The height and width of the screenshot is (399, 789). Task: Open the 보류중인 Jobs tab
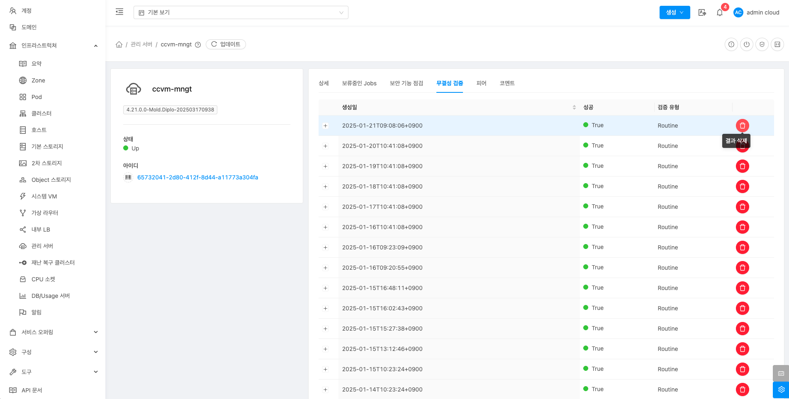pos(359,83)
